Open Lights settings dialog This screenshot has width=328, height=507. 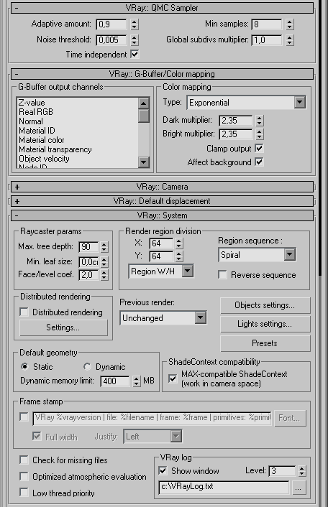click(x=265, y=324)
